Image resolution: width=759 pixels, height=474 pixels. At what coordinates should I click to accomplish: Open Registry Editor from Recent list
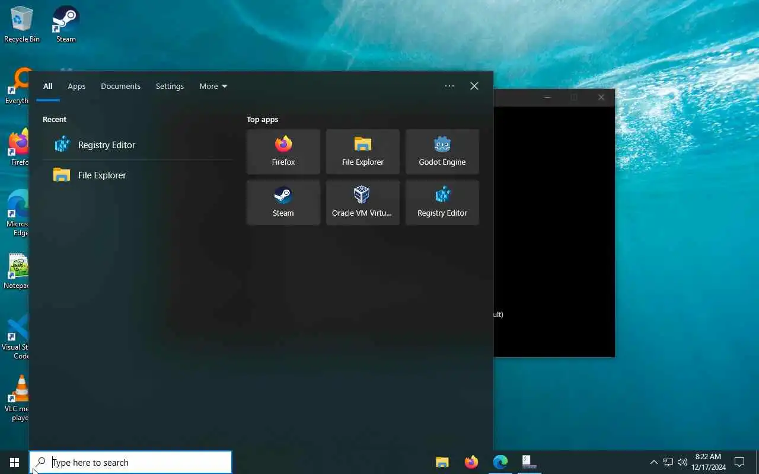pos(137,145)
